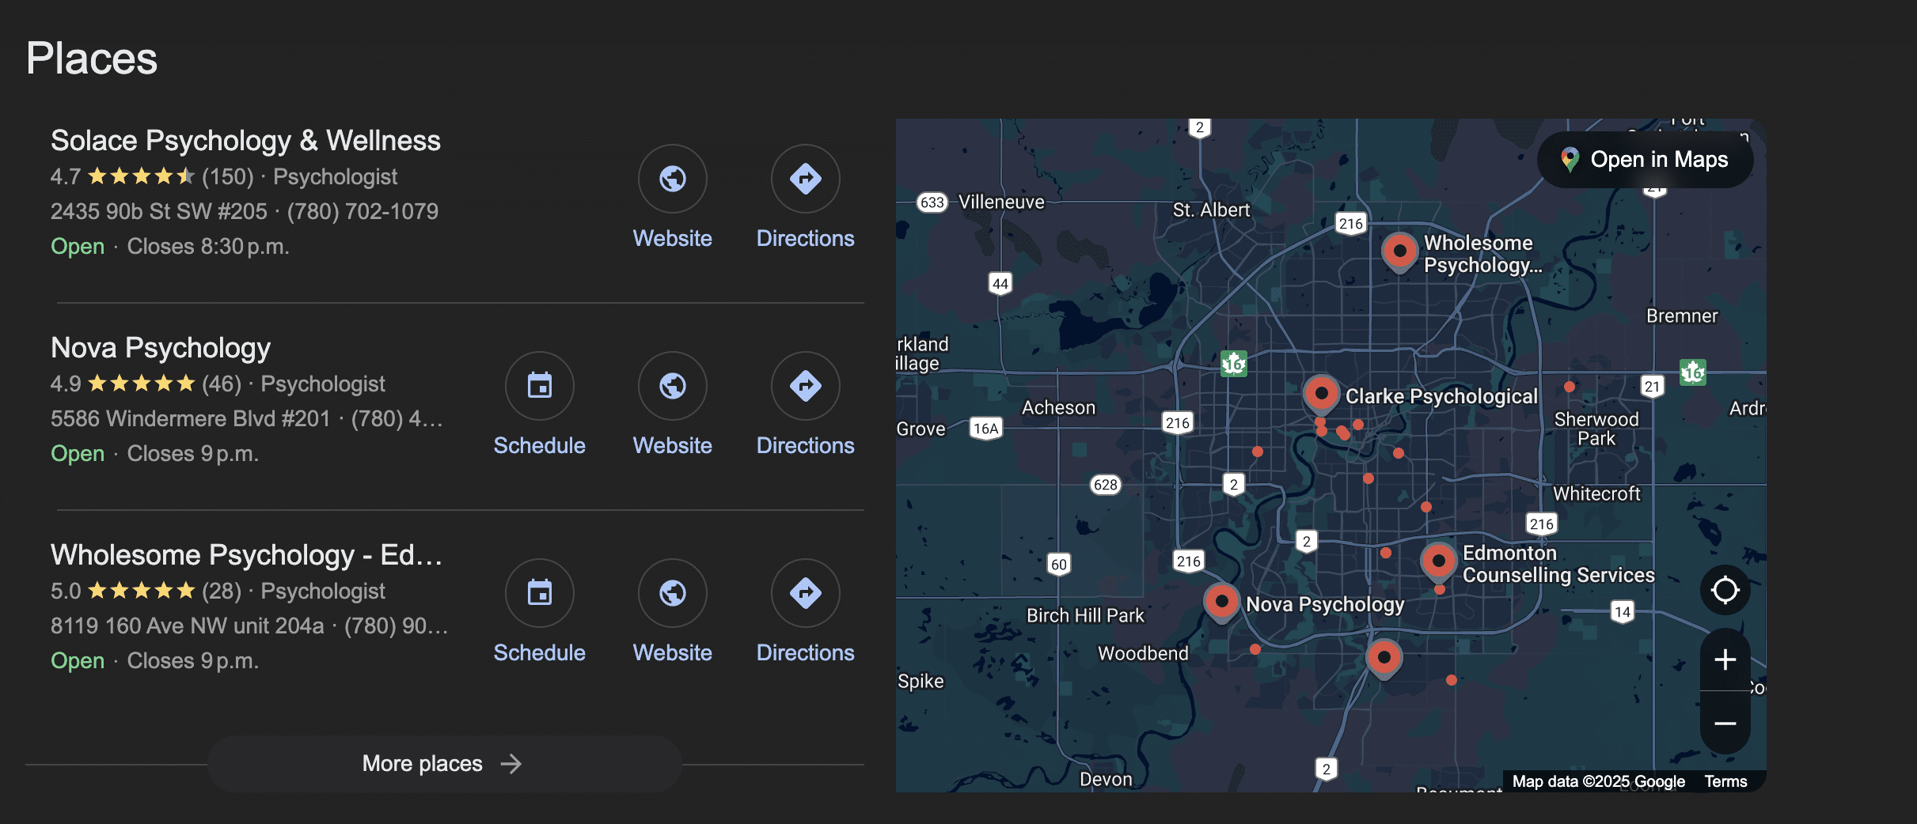Viewport: 1917px width, 824px height.
Task: Click highway 628 shield on map
Action: (x=1106, y=485)
